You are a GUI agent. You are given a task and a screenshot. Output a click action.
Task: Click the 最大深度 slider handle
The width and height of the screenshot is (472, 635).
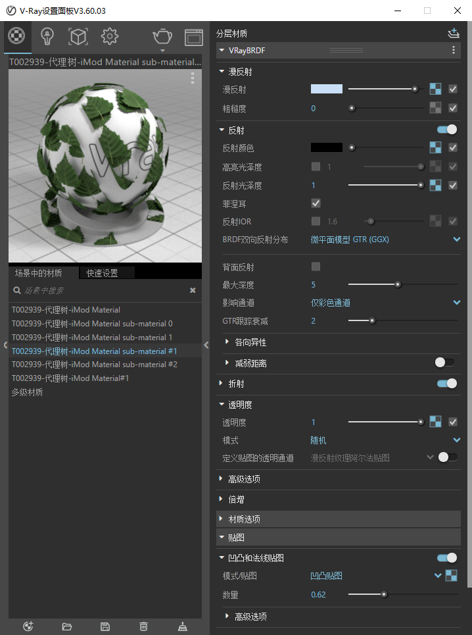tap(398, 284)
